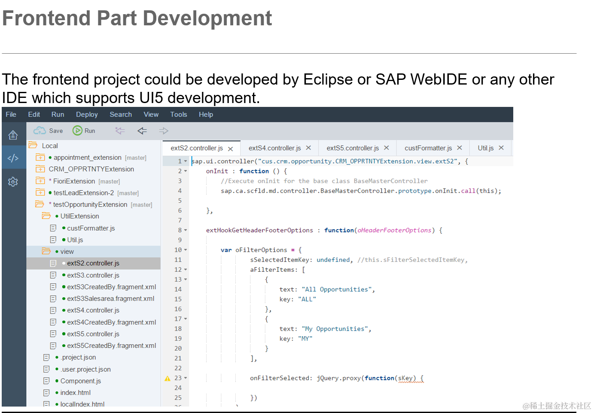Viewport: 594px width, 413px height.
Task: Click the Local root folder icon
Action: pyautogui.click(x=33, y=145)
